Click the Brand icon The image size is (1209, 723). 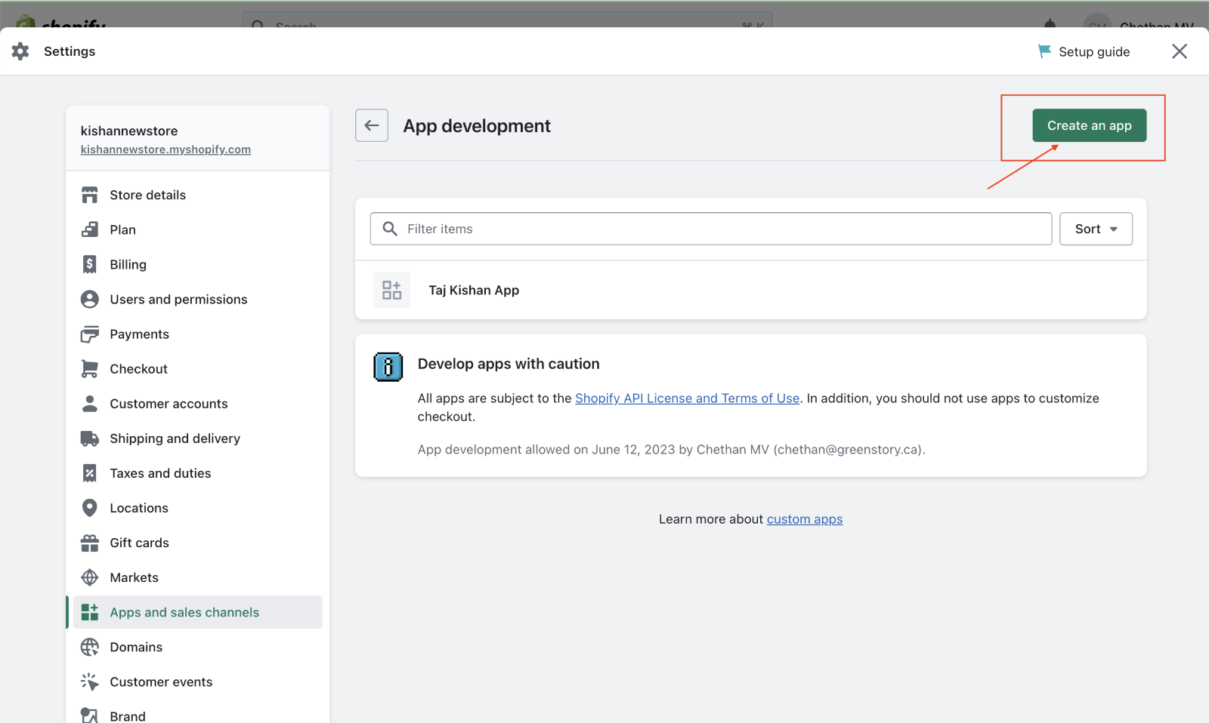coord(90,715)
